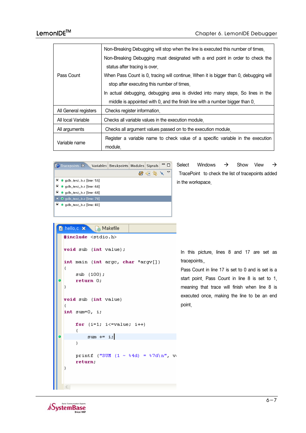
Task: Click the Makefile tab file icon
Action: [x=98, y=228]
